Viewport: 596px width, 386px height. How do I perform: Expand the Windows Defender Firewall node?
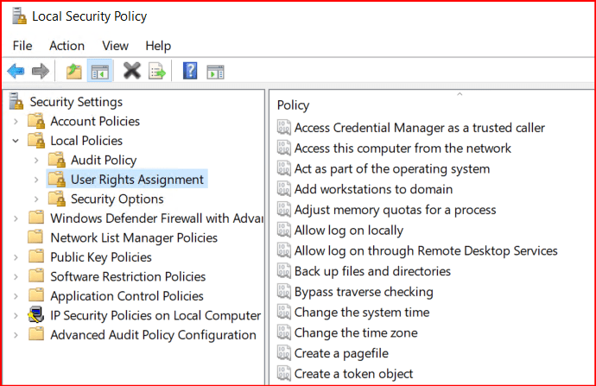click(x=16, y=218)
